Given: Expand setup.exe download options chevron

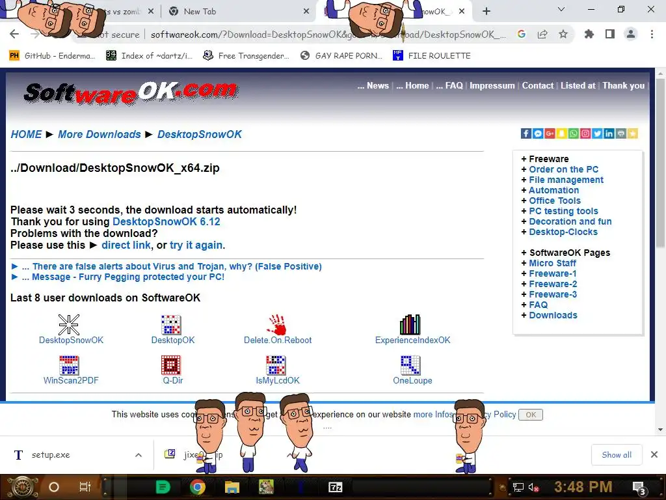Looking at the screenshot, I should tap(139, 455).
